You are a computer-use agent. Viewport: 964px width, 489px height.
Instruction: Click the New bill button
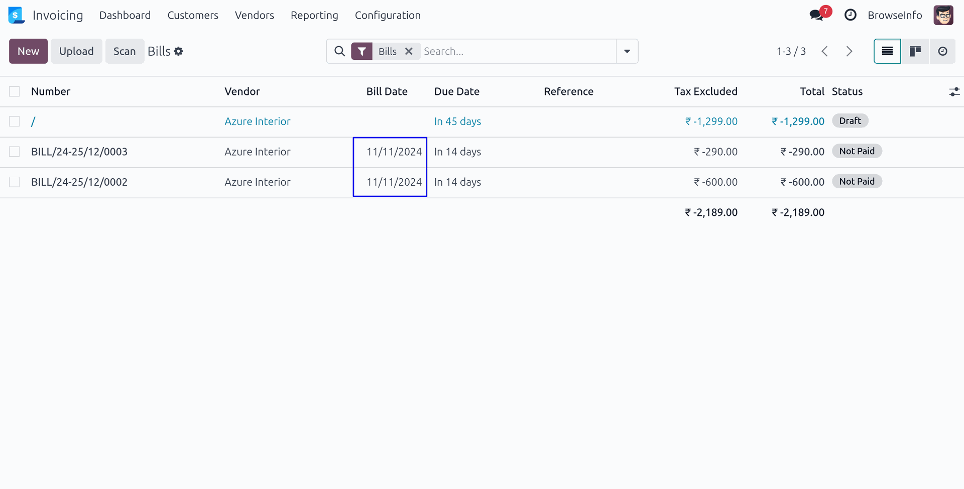[x=28, y=51]
